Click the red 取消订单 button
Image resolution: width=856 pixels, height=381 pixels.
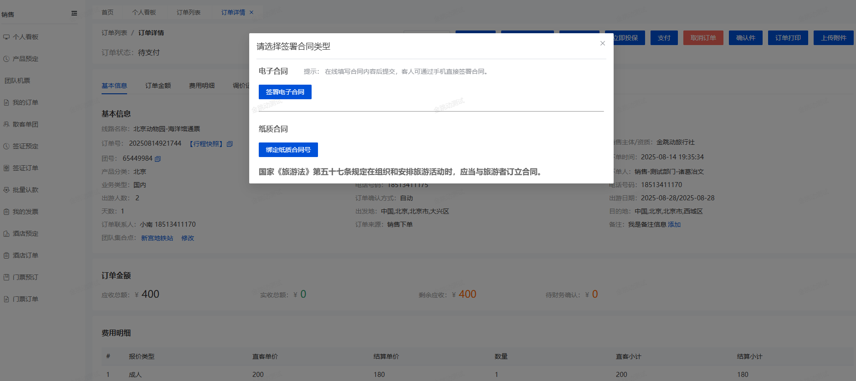click(x=703, y=38)
